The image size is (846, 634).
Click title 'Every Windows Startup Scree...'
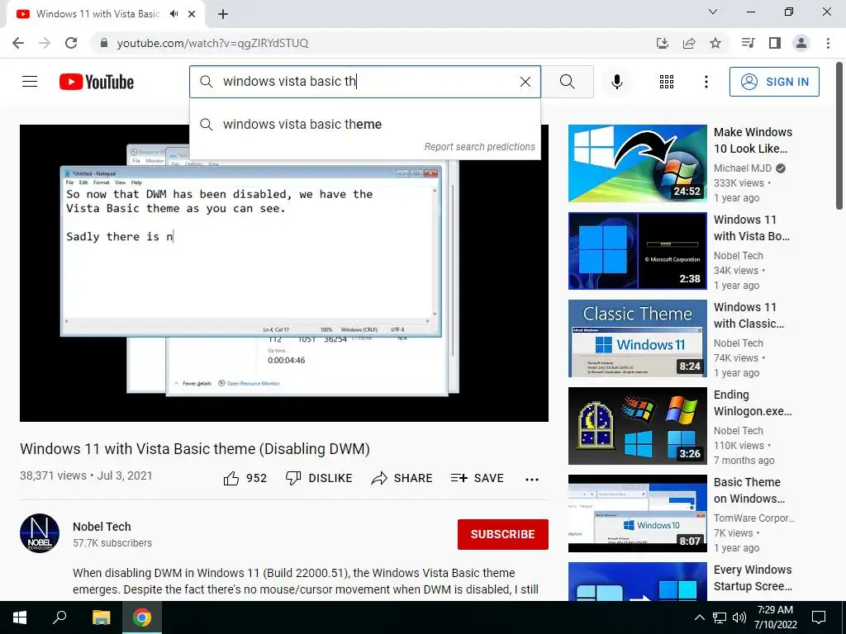[x=753, y=578]
